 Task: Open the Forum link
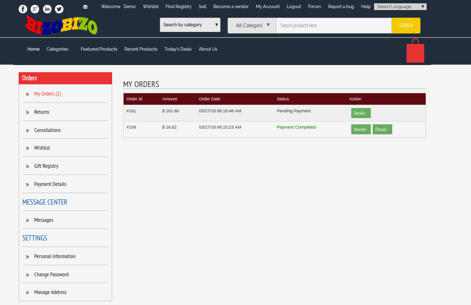[314, 6]
